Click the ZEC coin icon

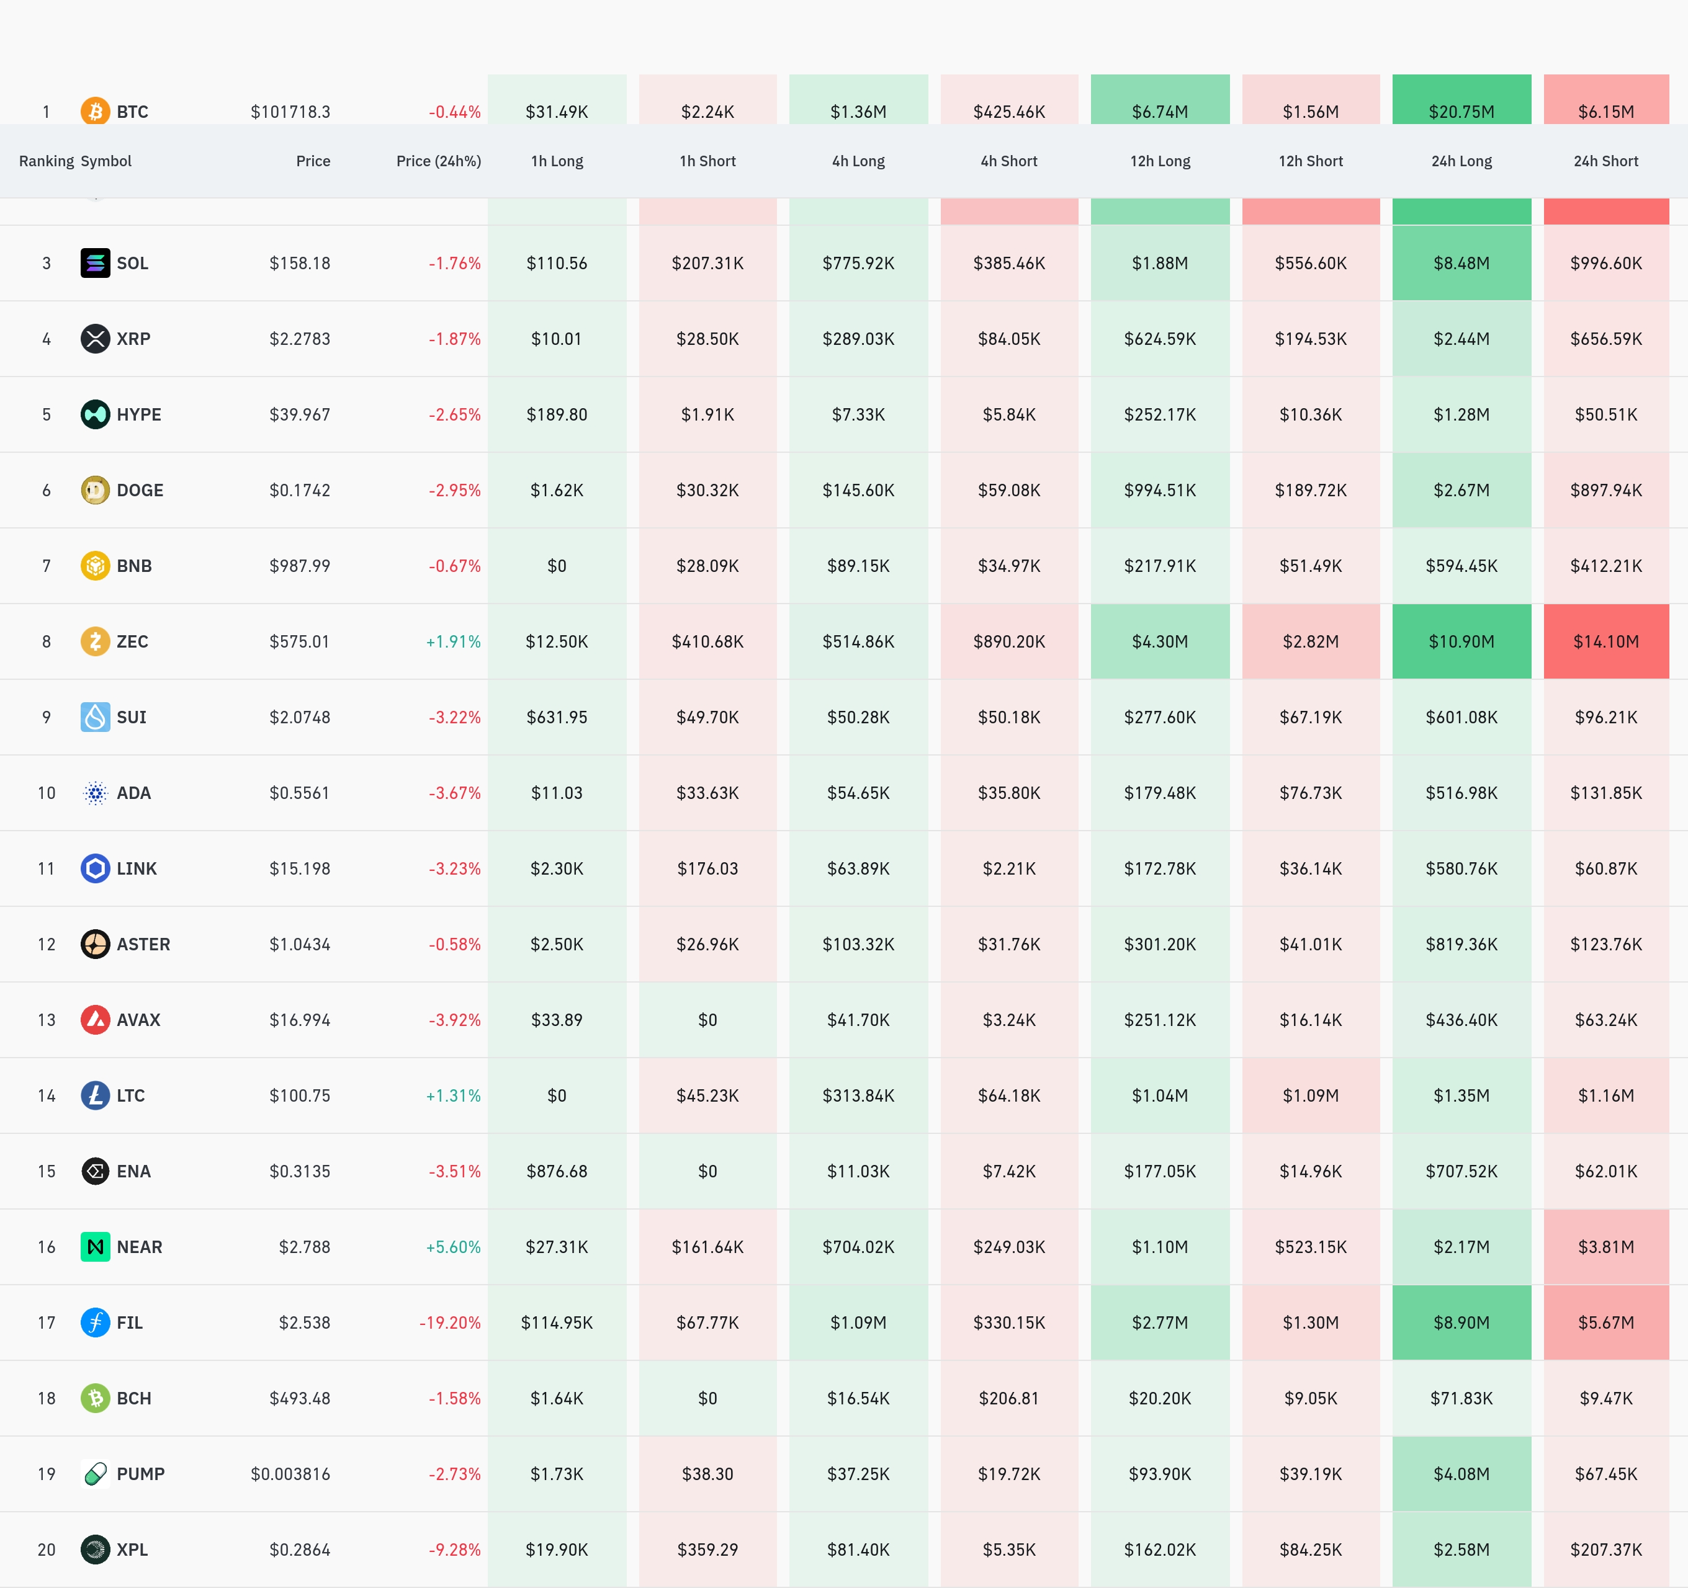[95, 641]
